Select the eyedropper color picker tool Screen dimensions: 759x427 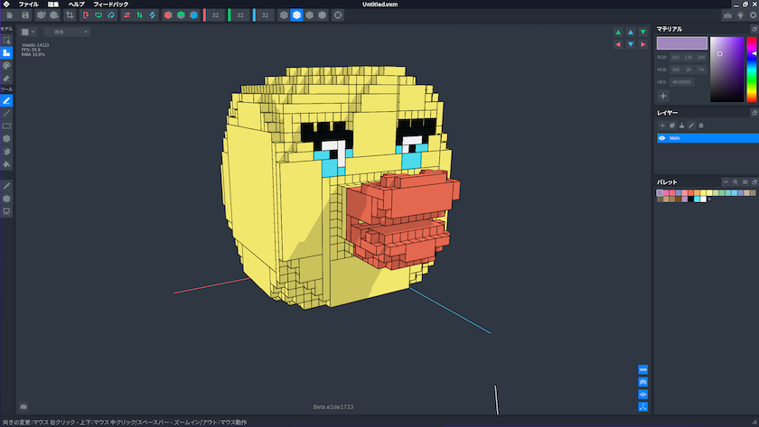[x=7, y=186]
